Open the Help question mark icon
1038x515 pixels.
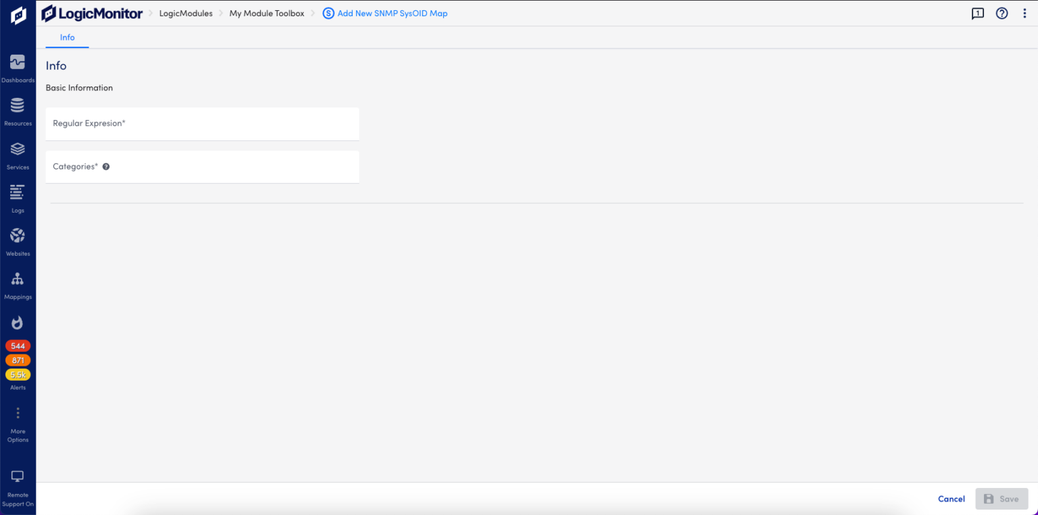1002,13
